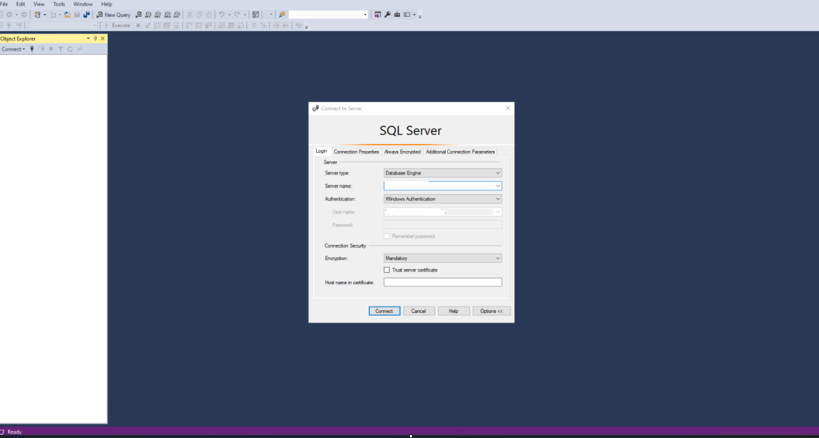Click the Host name in certificate field
Screen dimensions: 819x438
click(x=443, y=282)
